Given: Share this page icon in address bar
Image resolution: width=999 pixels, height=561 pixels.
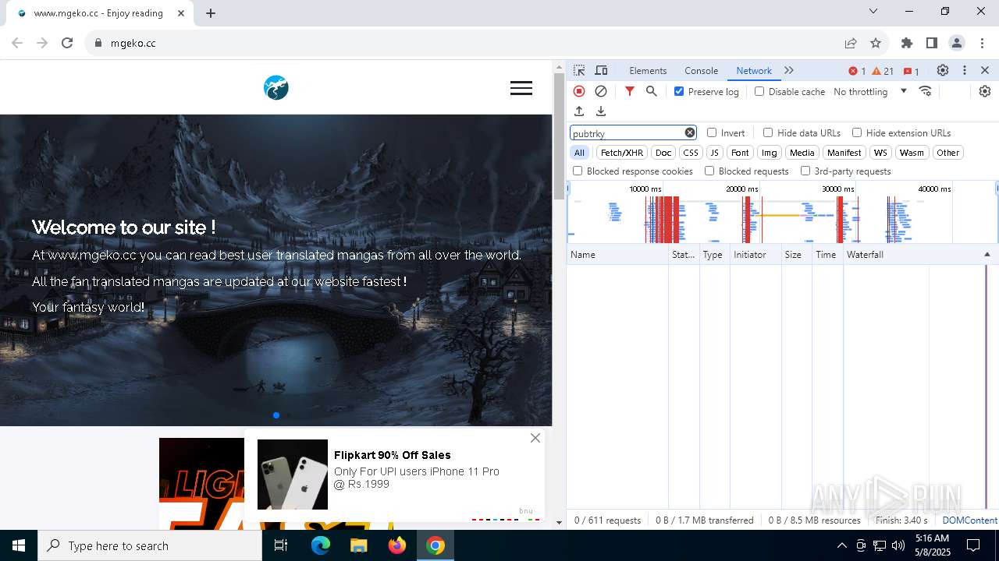Looking at the screenshot, I should pos(851,43).
